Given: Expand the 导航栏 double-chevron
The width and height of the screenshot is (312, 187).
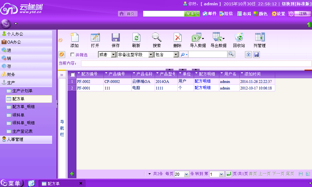Looking at the screenshot, I should click(x=62, y=75).
